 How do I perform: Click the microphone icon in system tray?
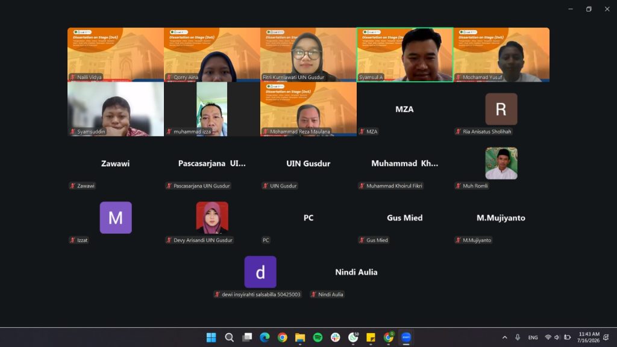tap(518, 337)
